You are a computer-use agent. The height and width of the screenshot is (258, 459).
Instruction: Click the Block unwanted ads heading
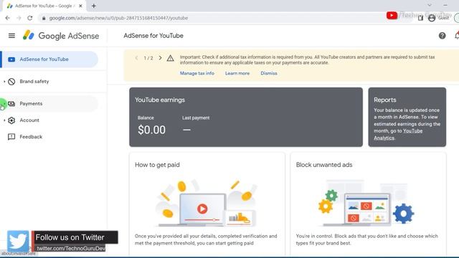pyautogui.click(x=324, y=165)
